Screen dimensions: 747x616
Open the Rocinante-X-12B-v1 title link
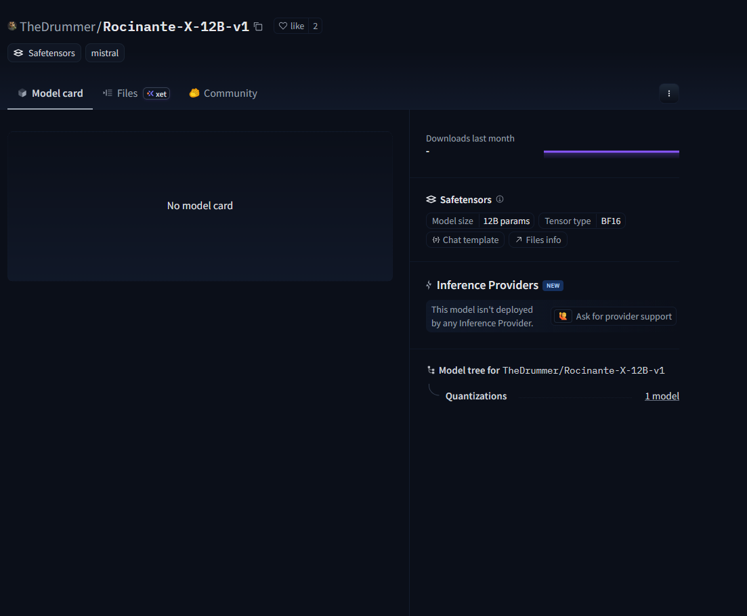pos(176,26)
